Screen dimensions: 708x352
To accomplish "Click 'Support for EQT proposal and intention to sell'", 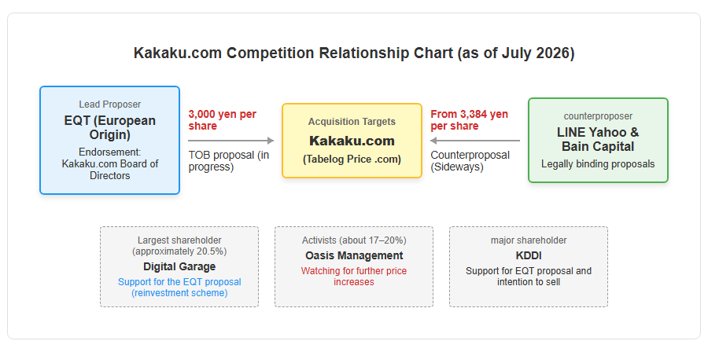I will click(529, 277).
